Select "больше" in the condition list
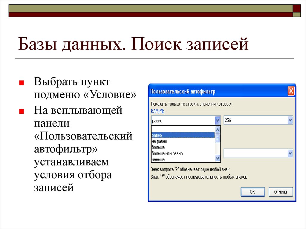The height and width of the screenshot is (229, 306). (183, 147)
